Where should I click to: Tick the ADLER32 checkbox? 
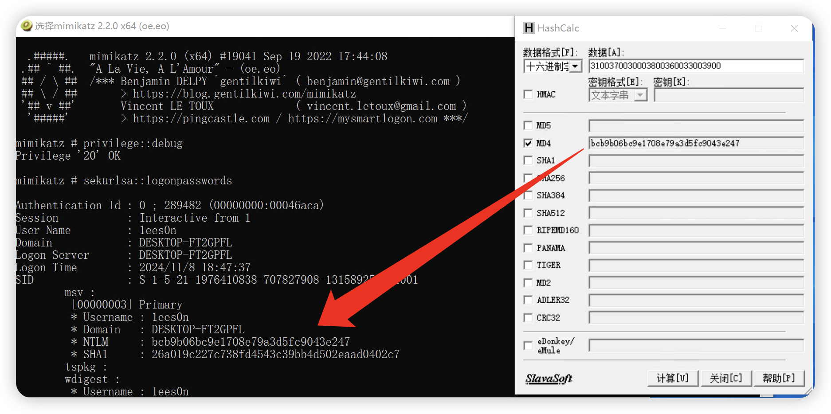pos(528,300)
